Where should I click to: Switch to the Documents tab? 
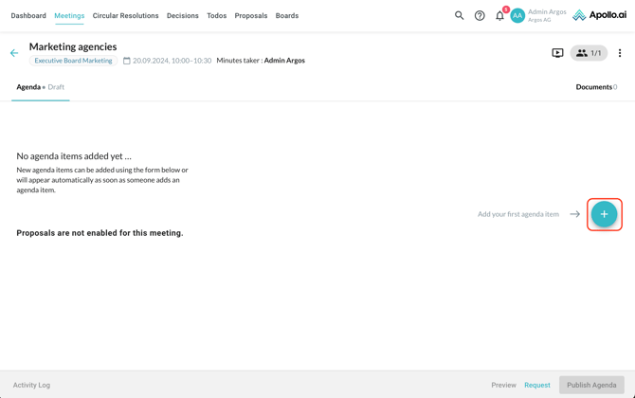[595, 87]
